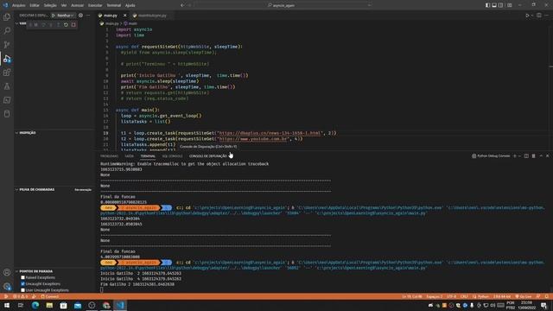The image size is (553, 311).
Task: Open File Explorer from the taskbar
Action: point(49,305)
